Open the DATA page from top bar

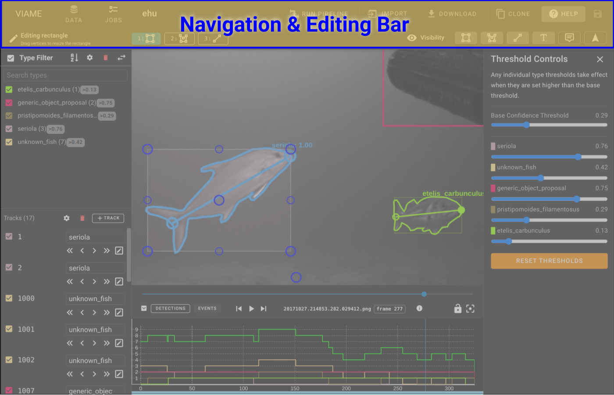(x=74, y=14)
